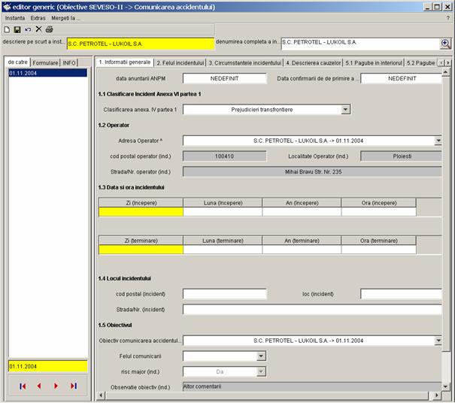Click the print toolbar icon
The image size is (455, 403).
[50, 29]
